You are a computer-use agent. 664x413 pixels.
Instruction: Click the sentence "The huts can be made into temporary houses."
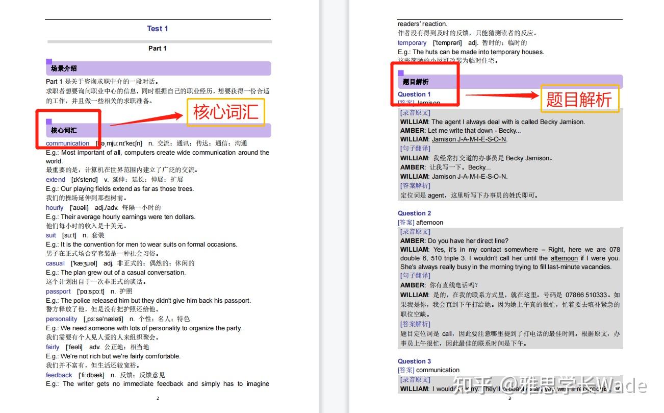click(478, 52)
